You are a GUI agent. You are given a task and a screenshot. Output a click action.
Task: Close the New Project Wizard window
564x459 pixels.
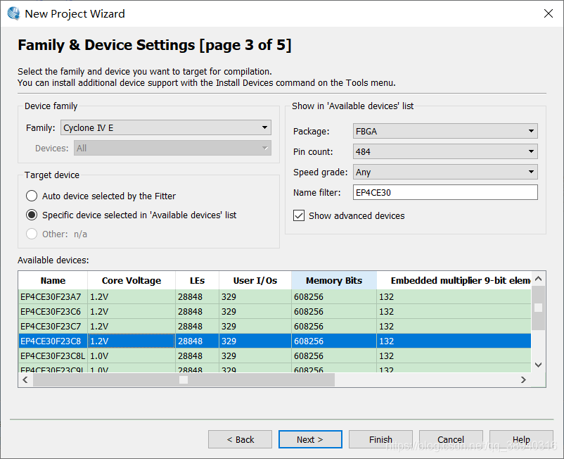(x=548, y=13)
